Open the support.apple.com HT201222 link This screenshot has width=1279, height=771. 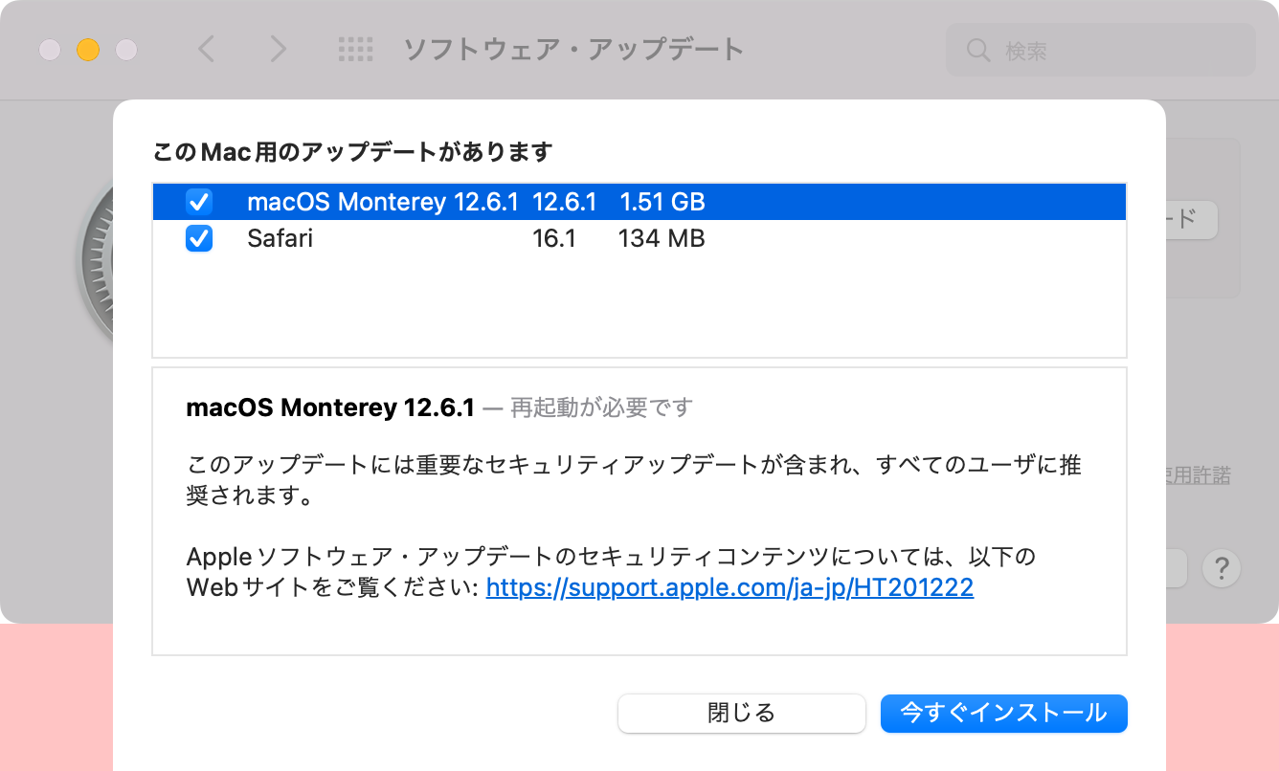pos(729,586)
